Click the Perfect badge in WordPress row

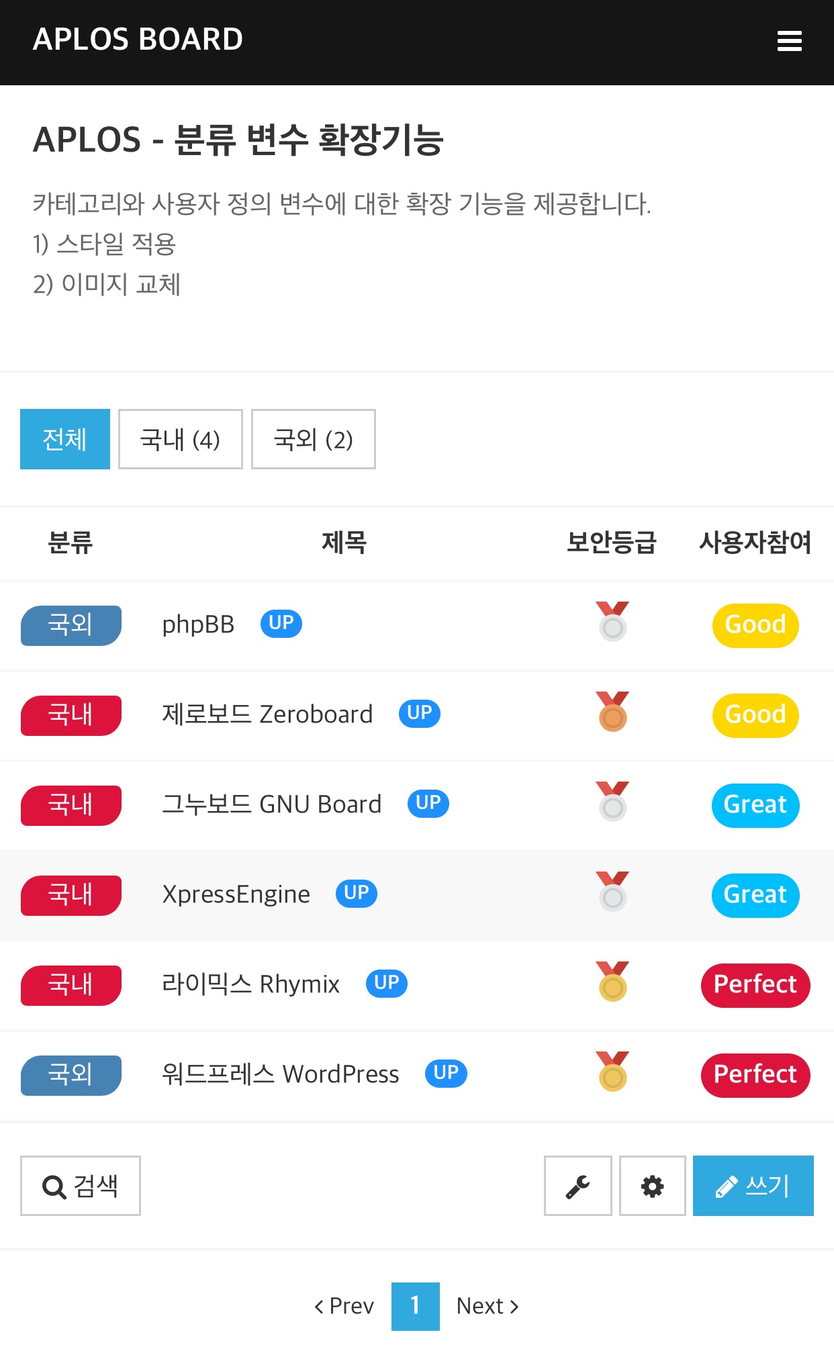(x=755, y=1075)
